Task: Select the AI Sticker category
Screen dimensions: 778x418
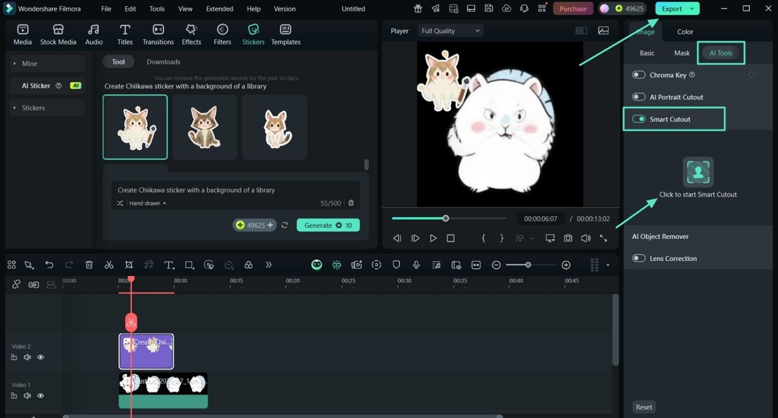Action: point(47,85)
